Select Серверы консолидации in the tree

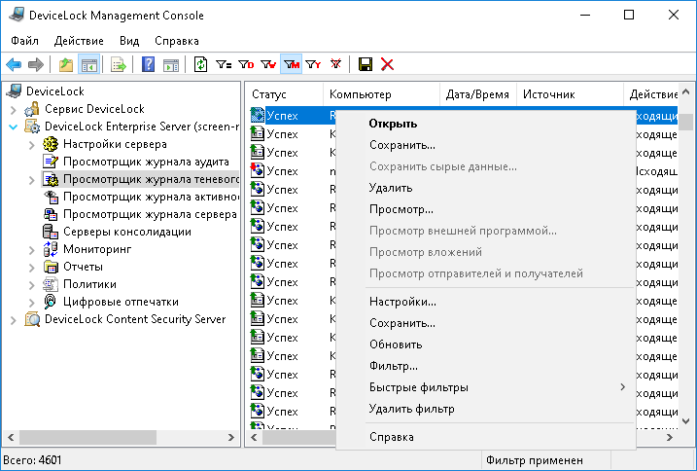[x=126, y=232]
